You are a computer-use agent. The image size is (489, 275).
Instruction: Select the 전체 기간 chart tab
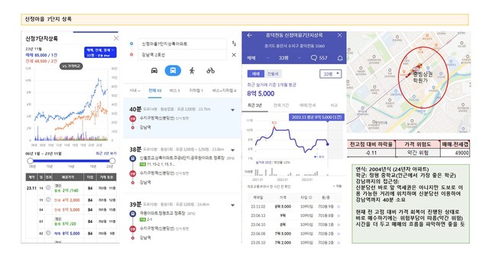[x=281, y=105]
